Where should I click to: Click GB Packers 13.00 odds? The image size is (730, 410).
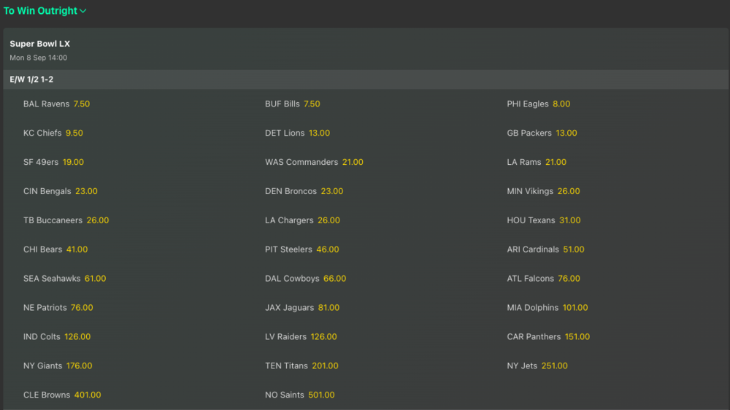(x=542, y=133)
